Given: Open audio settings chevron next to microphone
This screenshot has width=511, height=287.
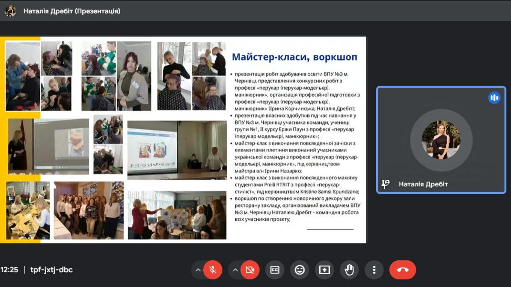Looking at the screenshot, I should 198,270.
